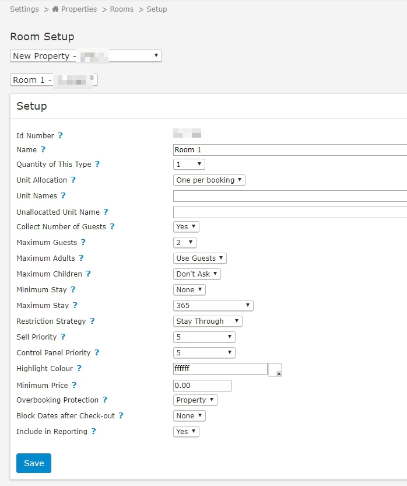
Task: Click the Highlight Colour ffffff field
Action: (x=220, y=369)
